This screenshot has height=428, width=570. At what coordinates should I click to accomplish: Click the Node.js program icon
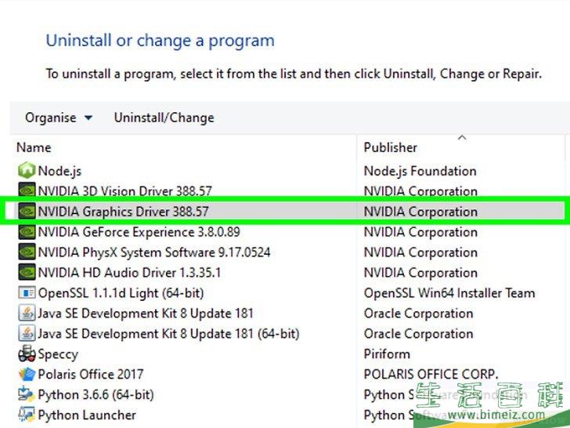click(27, 171)
